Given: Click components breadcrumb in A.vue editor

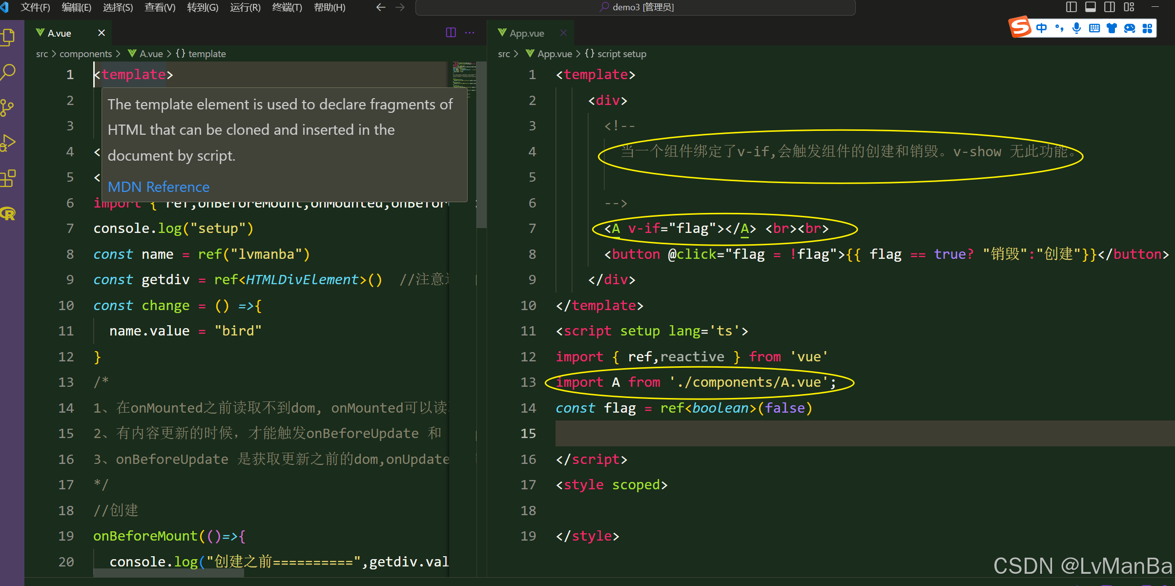Looking at the screenshot, I should pyautogui.click(x=85, y=54).
